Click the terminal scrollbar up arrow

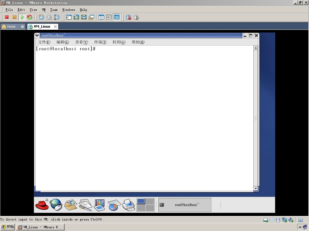[x=256, y=48]
